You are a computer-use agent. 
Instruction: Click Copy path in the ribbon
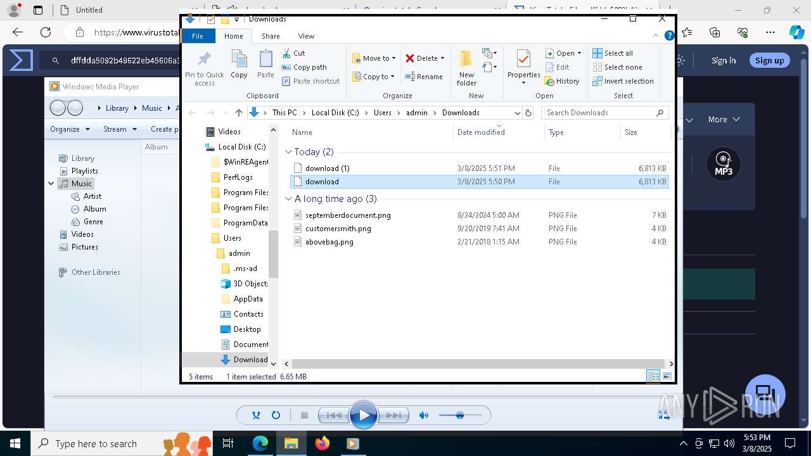304,67
